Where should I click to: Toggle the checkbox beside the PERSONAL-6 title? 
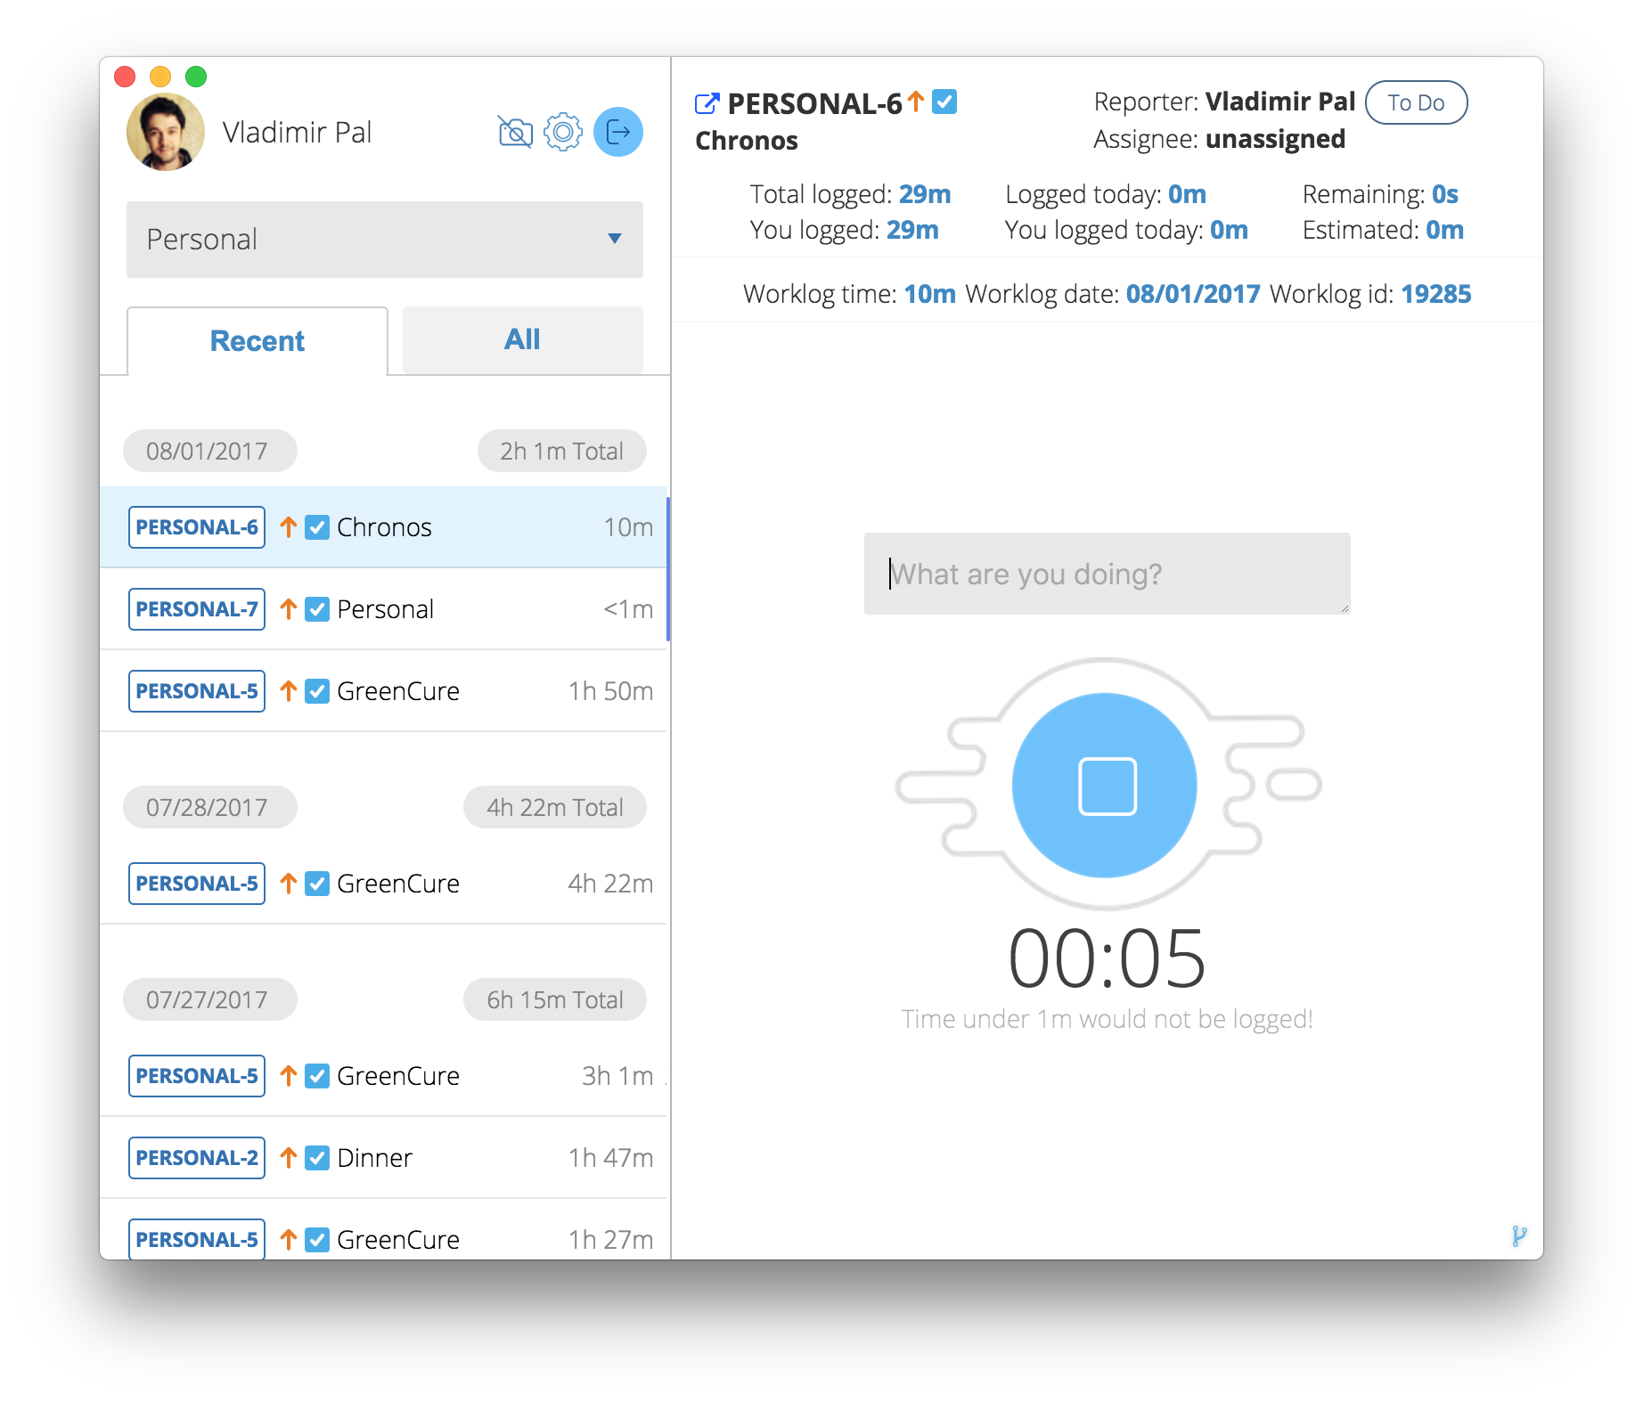tap(946, 102)
